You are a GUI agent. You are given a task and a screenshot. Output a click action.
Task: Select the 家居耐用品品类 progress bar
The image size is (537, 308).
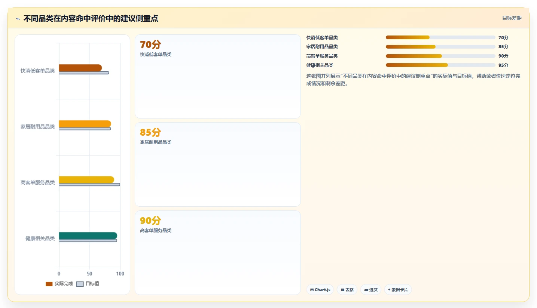(x=440, y=47)
